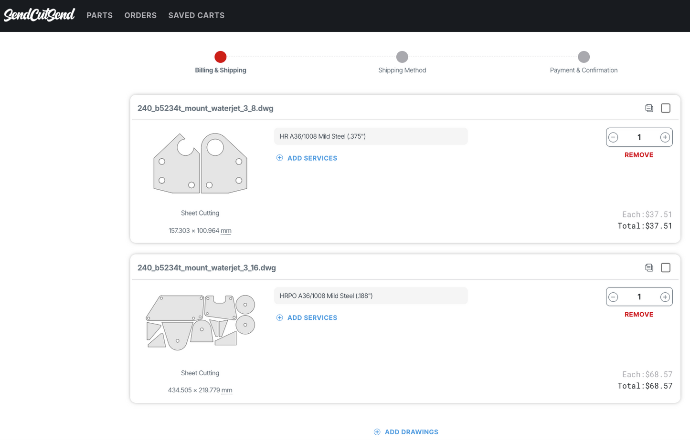Image resolution: width=690 pixels, height=440 pixels.
Task: Click copy icon for waterjet_3_16.dwg part
Action: point(649,268)
